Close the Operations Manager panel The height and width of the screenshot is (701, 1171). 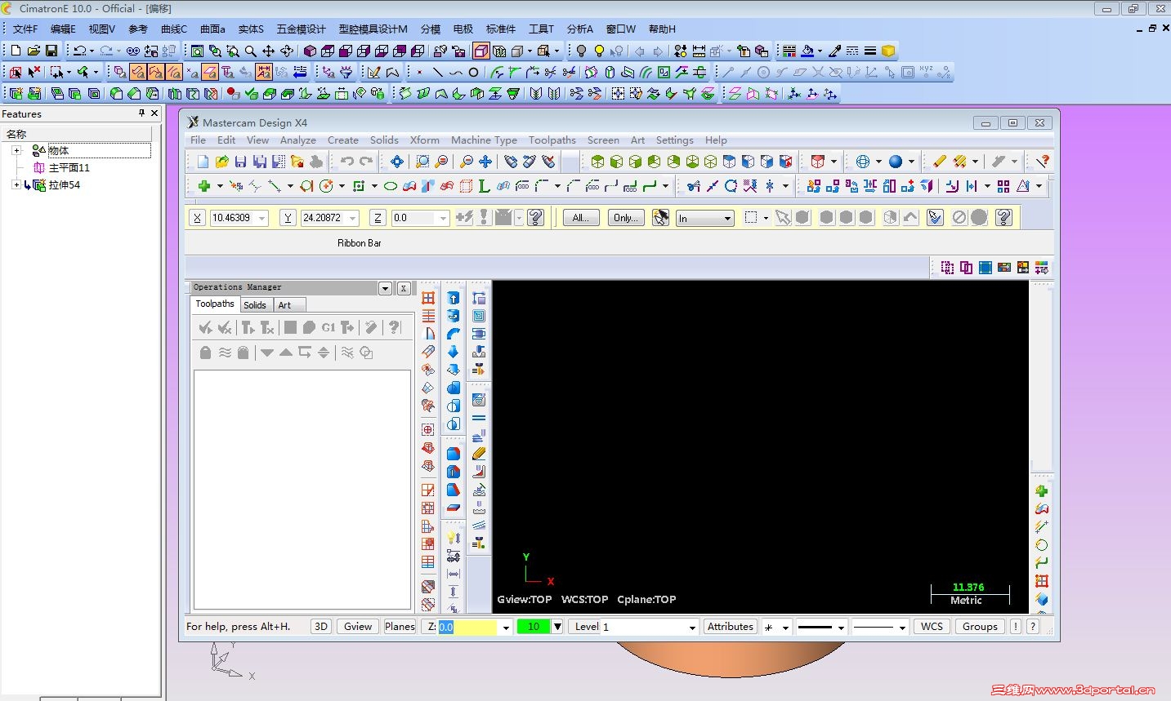[404, 288]
